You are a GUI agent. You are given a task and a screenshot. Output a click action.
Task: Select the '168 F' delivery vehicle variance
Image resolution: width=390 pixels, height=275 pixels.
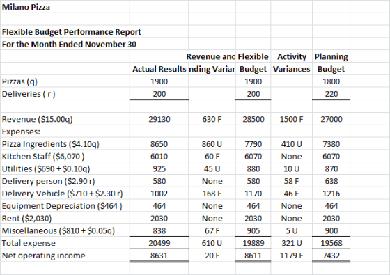tap(212, 194)
